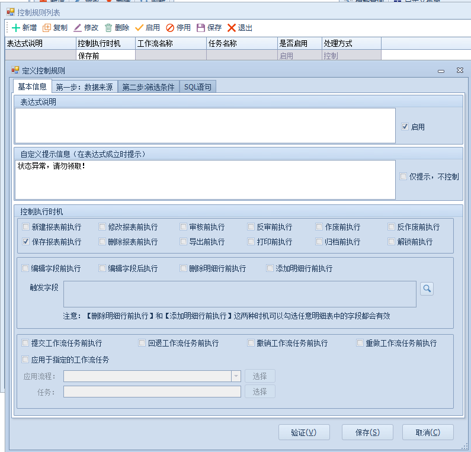The height and width of the screenshot is (452, 471).
Task: Click the 停用 (Disable) toolbar icon
Action: [170, 28]
